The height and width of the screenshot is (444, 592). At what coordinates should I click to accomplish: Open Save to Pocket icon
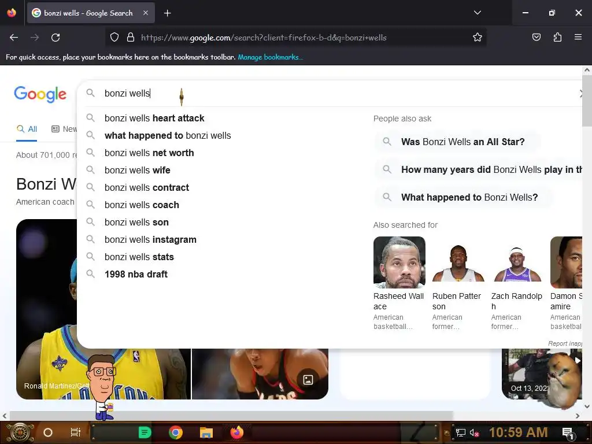tap(536, 38)
